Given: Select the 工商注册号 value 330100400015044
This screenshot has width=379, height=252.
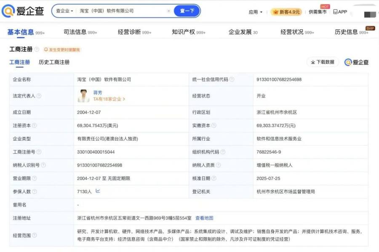Looking at the screenshot, I should [x=96, y=152].
